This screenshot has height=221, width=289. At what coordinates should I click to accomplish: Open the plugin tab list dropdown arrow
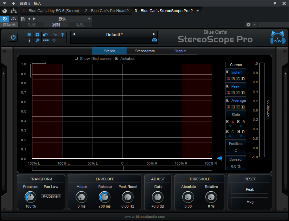(198, 11)
